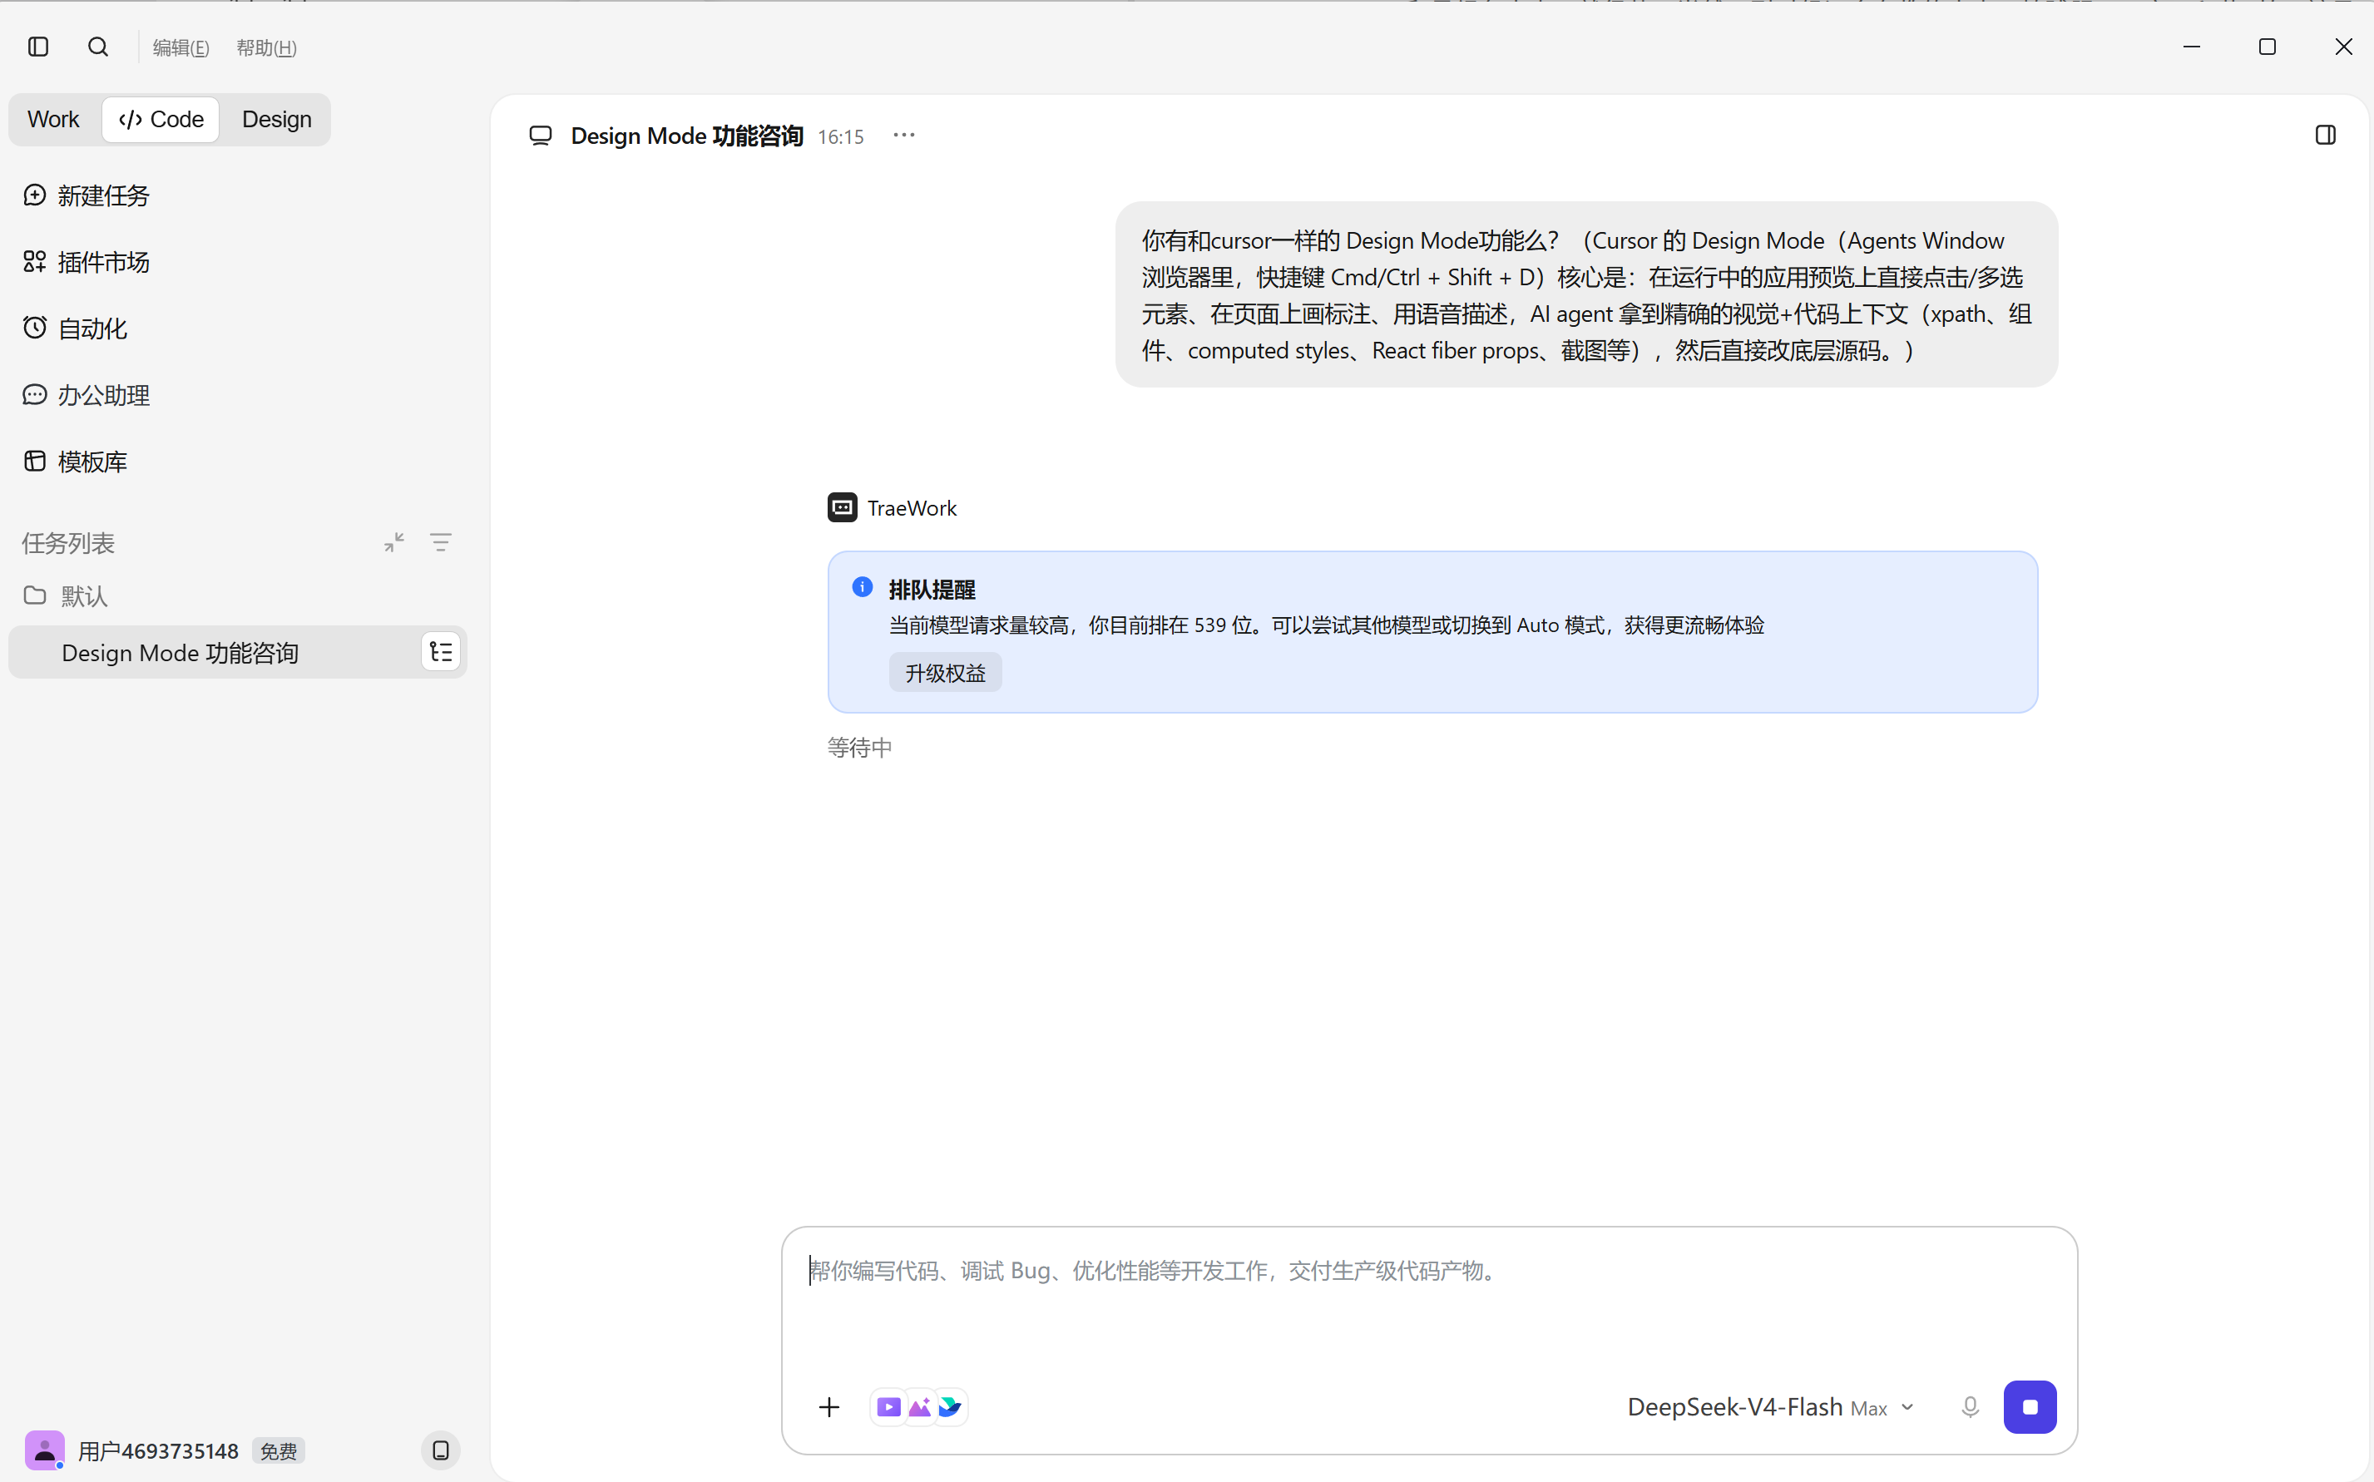Open the three-dot more options menu

point(903,136)
